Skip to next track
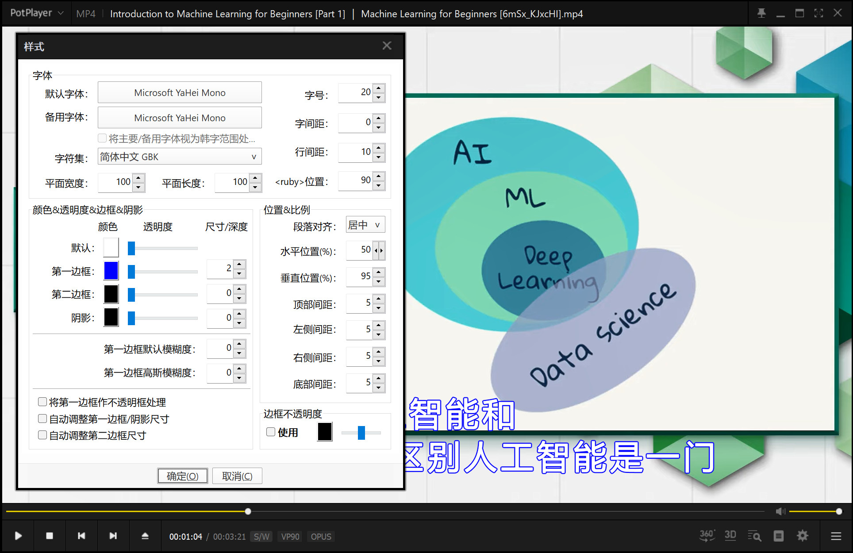853x553 pixels. click(113, 536)
